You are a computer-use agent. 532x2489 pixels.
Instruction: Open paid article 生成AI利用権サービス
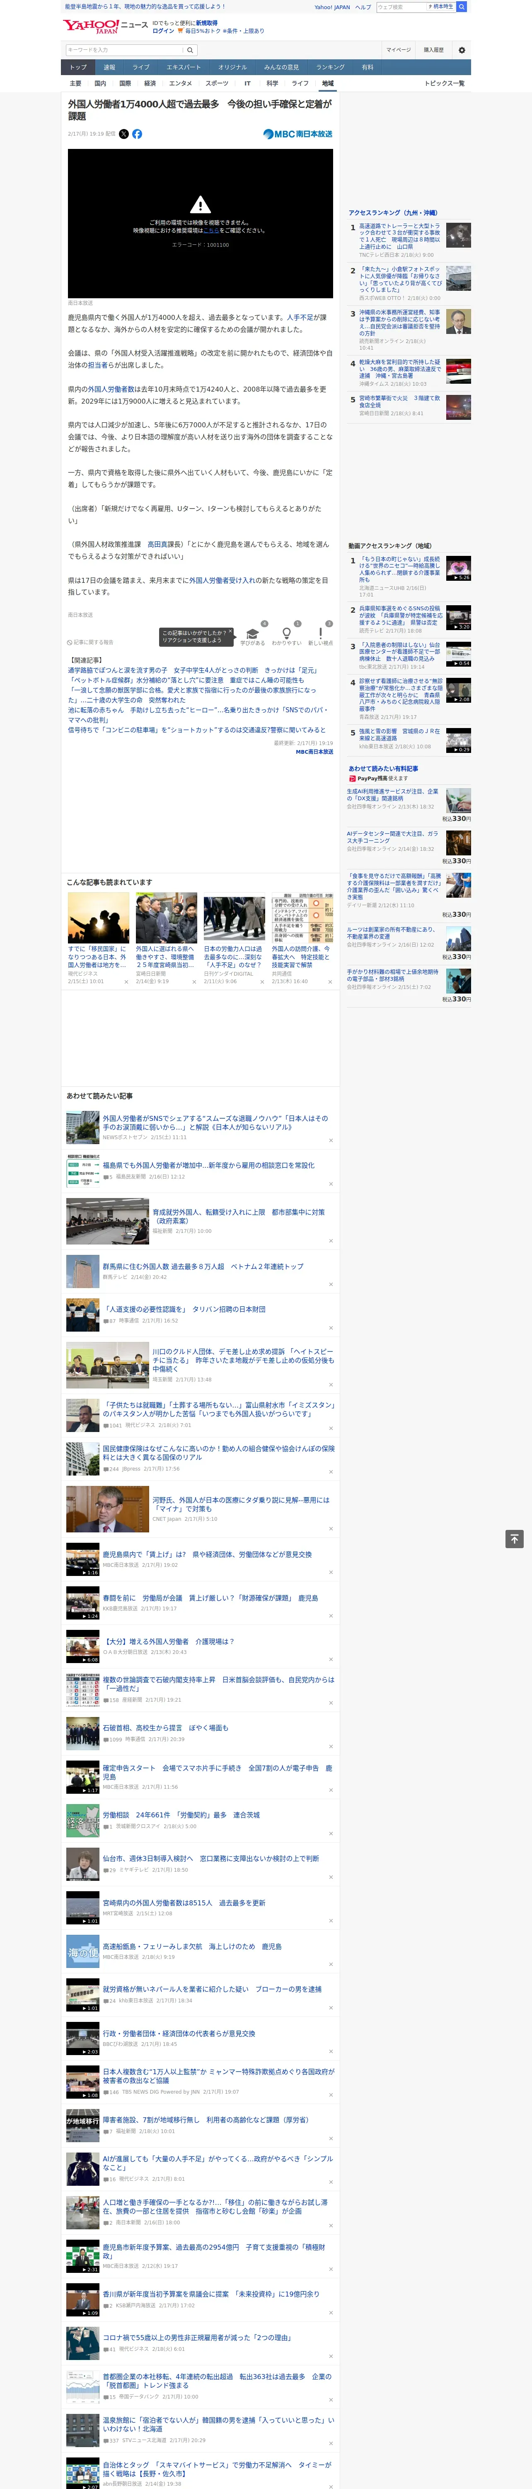(393, 795)
